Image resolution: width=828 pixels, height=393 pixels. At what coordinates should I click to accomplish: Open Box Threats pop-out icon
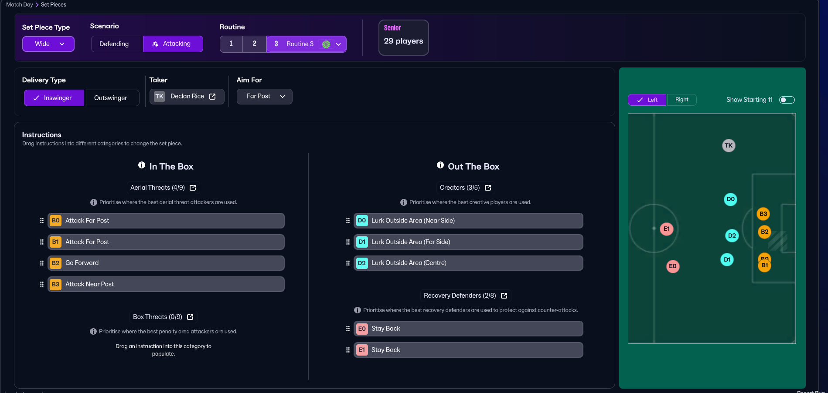[190, 317]
